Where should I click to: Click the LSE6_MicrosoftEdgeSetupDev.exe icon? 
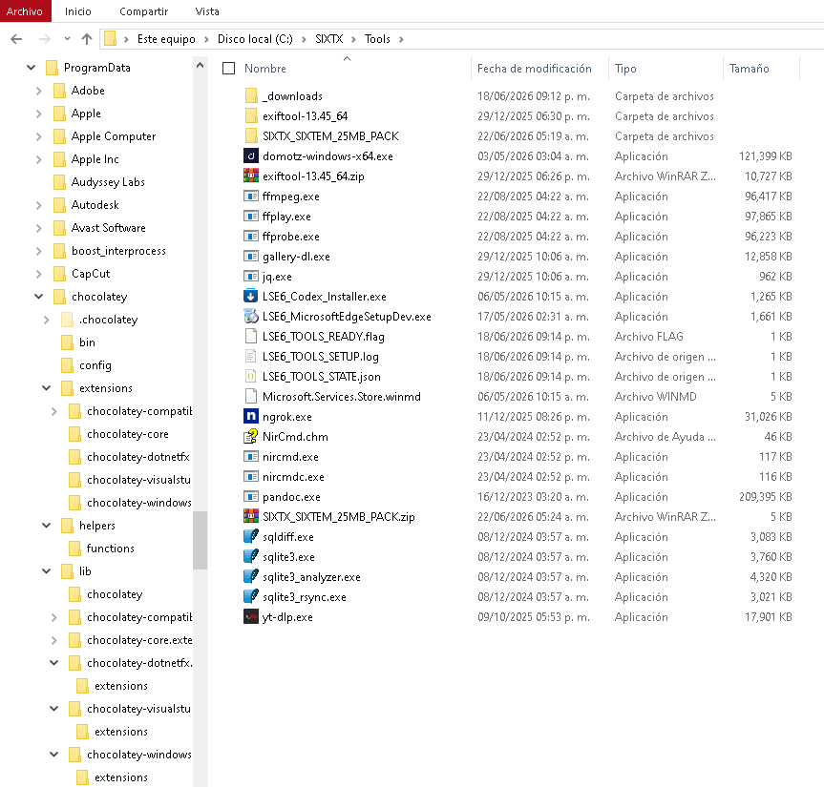[251, 316]
